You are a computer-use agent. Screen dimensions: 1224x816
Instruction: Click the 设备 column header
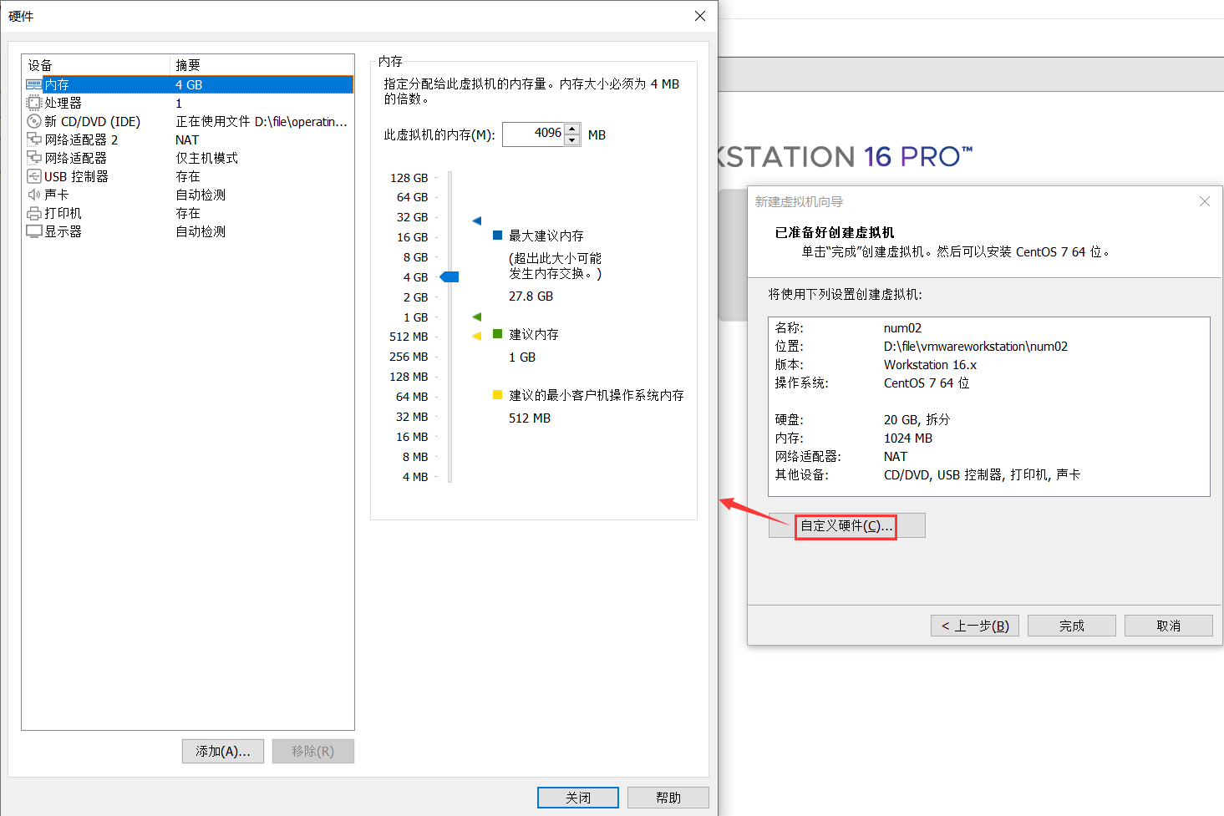pyautogui.click(x=96, y=65)
